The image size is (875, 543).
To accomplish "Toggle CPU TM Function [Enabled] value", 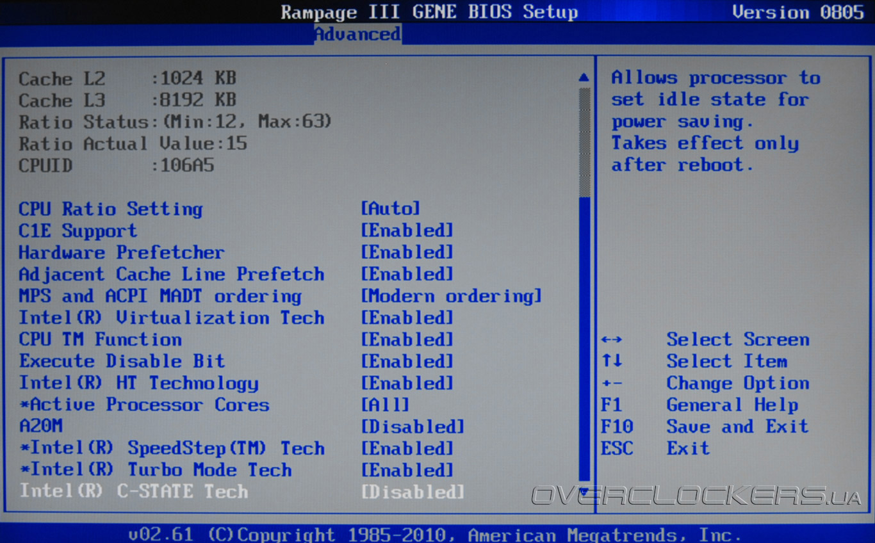I will [407, 339].
